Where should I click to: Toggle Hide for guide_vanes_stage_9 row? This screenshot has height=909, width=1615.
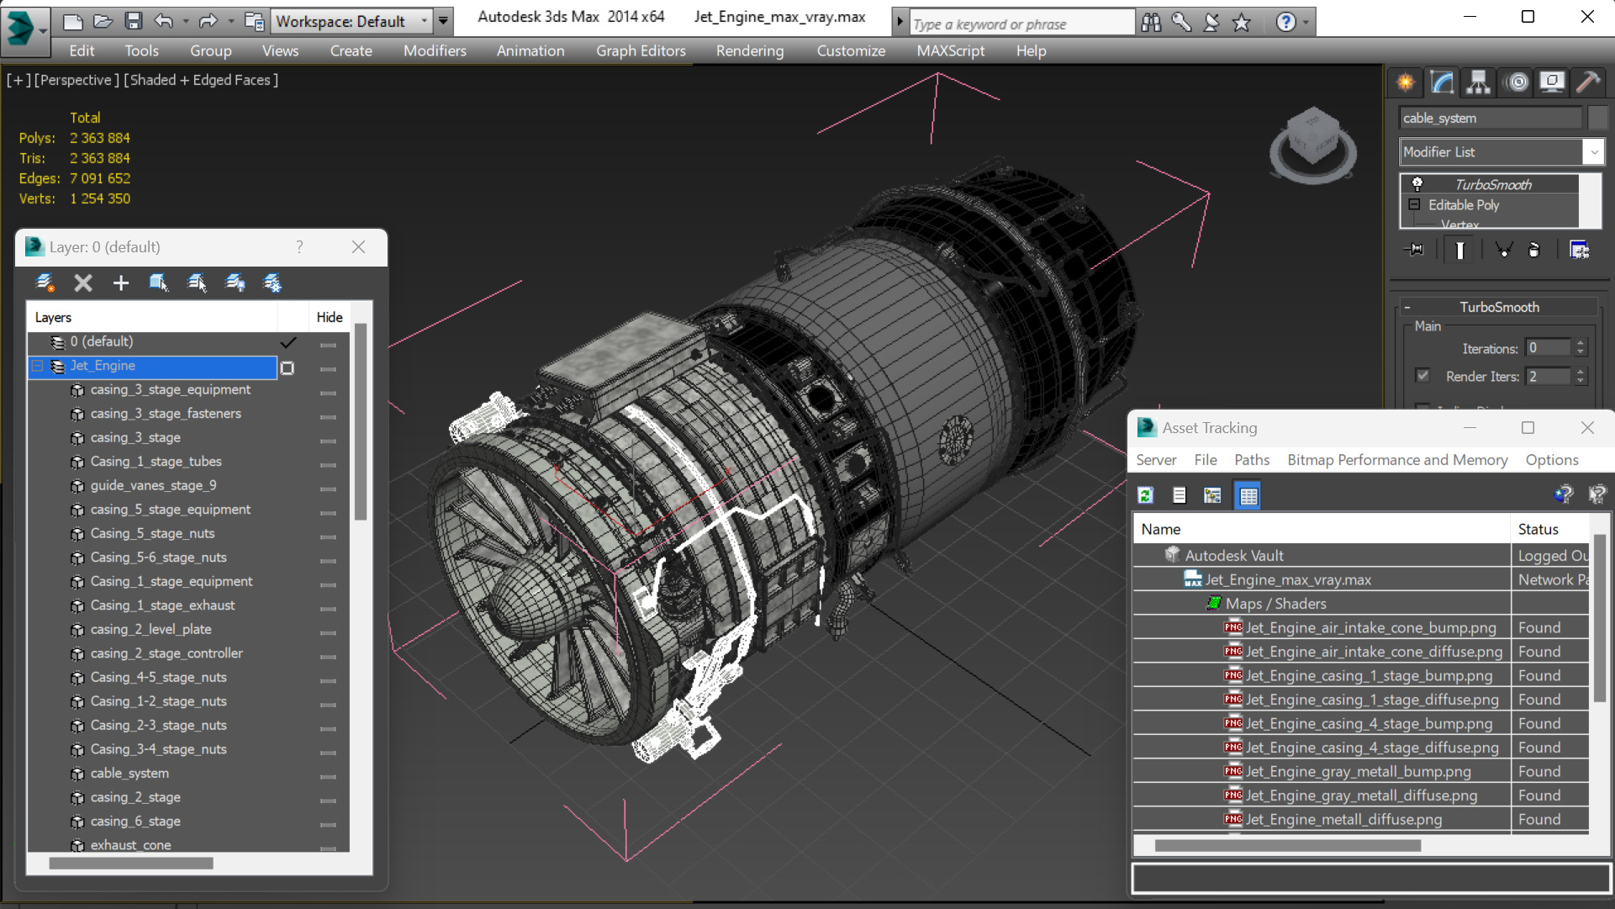pos(329,488)
